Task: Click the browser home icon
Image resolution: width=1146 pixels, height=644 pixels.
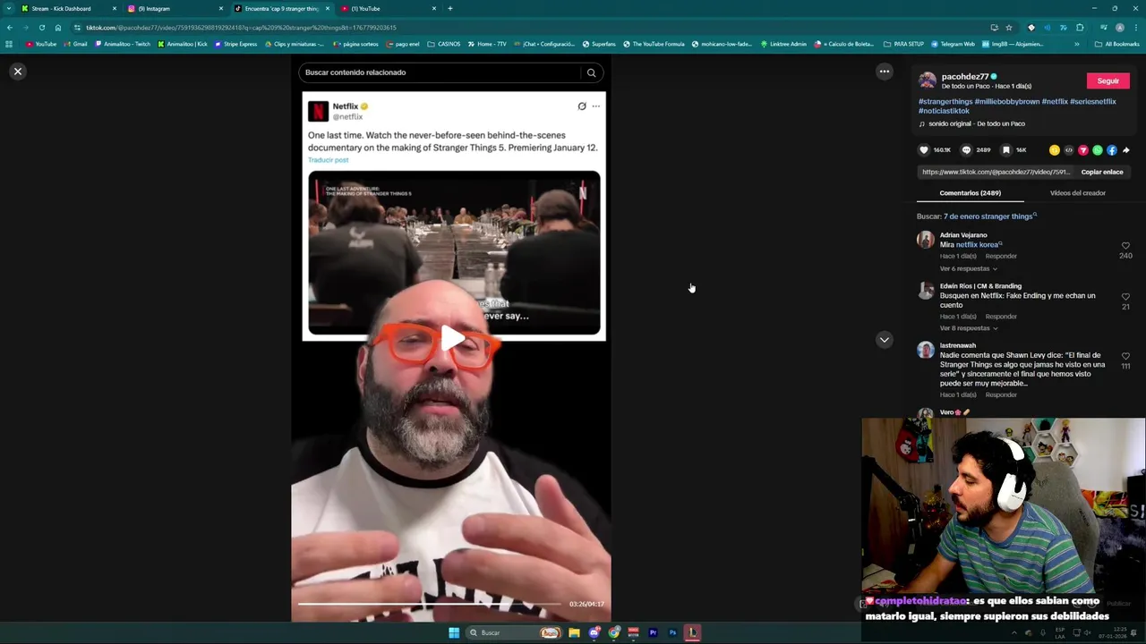Action: (x=58, y=28)
